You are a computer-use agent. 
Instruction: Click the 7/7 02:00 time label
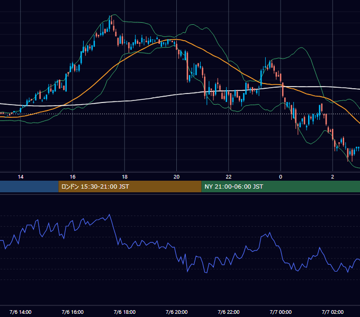coord(332,312)
